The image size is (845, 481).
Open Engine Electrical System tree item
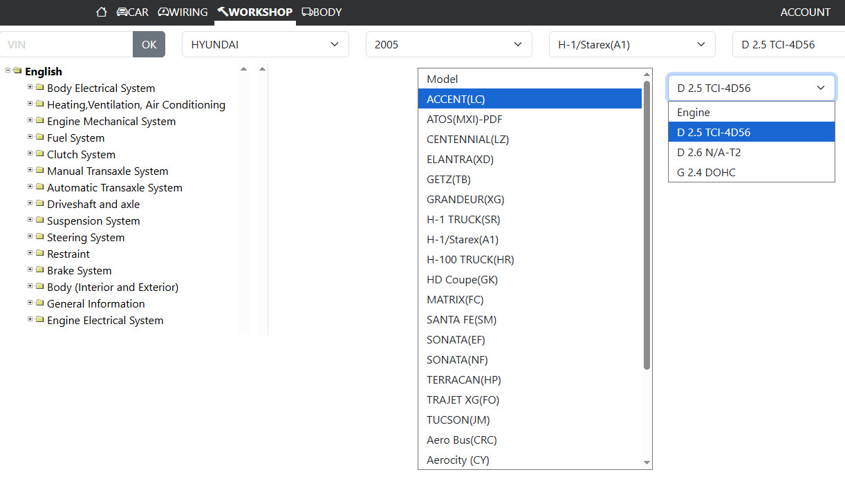pyautogui.click(x=104, y=320)
